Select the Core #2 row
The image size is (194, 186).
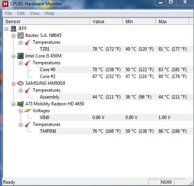pyautogui.click(x=116, y=76)
